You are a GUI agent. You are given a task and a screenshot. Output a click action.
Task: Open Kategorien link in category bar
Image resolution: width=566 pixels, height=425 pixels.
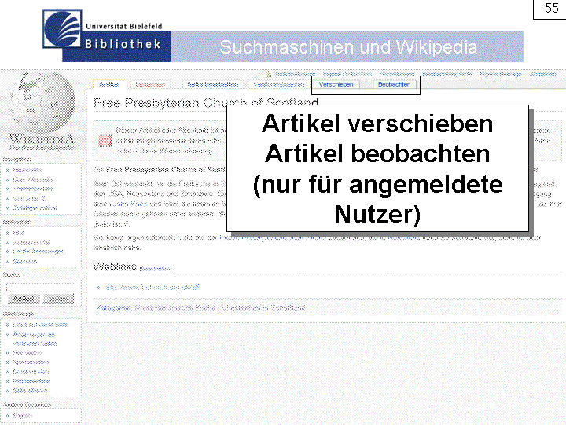point(114,308)
